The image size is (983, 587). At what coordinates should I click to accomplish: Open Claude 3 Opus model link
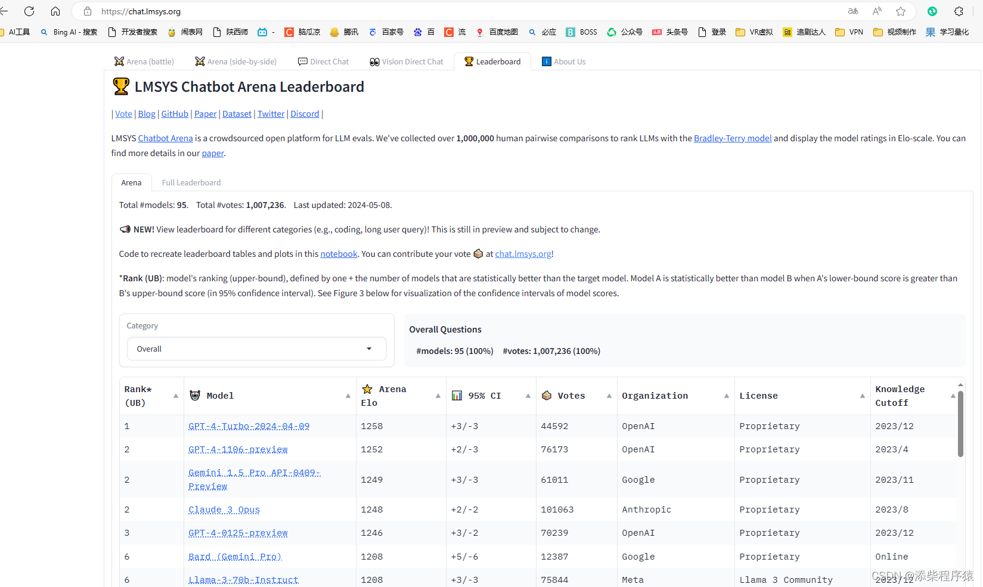pyautogui.click(x=224, y=510)
